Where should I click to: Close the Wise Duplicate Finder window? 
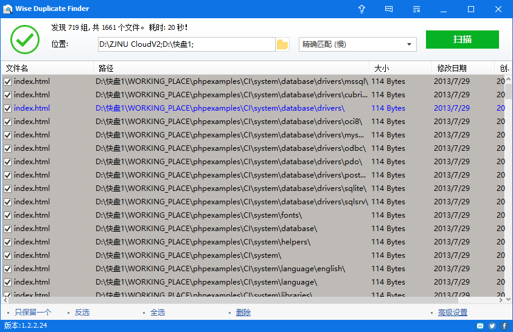point(498,9)
